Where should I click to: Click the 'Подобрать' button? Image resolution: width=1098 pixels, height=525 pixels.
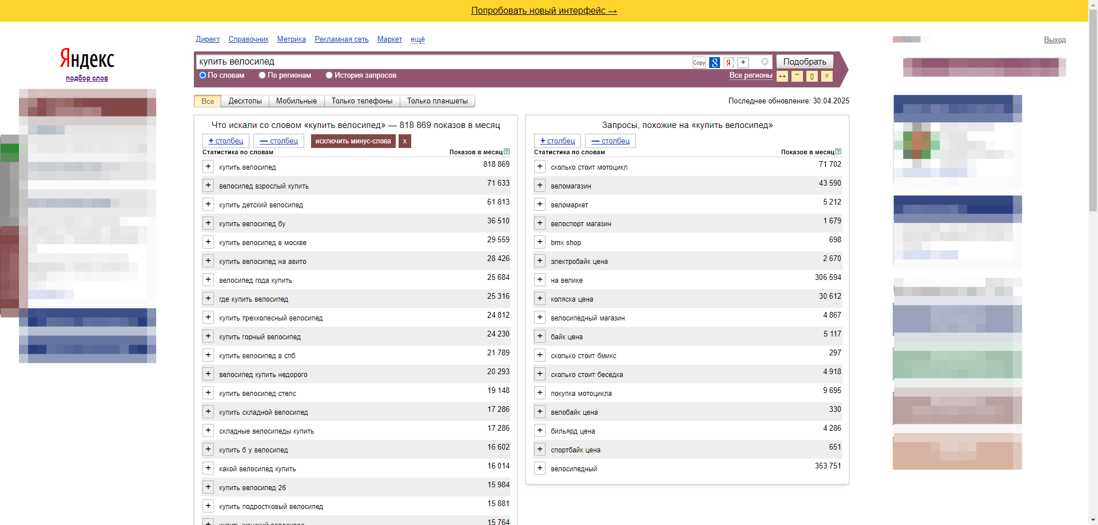(805, 62)
